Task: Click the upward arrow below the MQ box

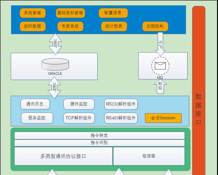Action: (160, 86)
